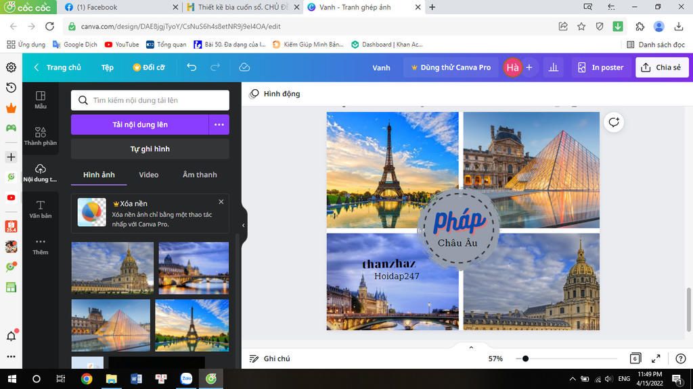Screen dimensions: 693x389
Task: Open Hình động animation option
Action: [275, 93]
